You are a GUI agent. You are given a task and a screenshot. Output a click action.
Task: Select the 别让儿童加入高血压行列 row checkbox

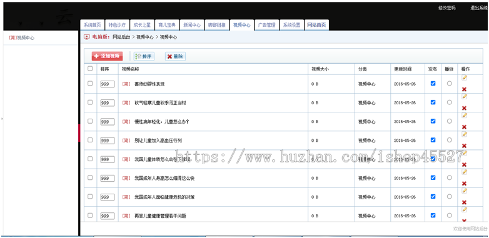click(x=90, y=140)
